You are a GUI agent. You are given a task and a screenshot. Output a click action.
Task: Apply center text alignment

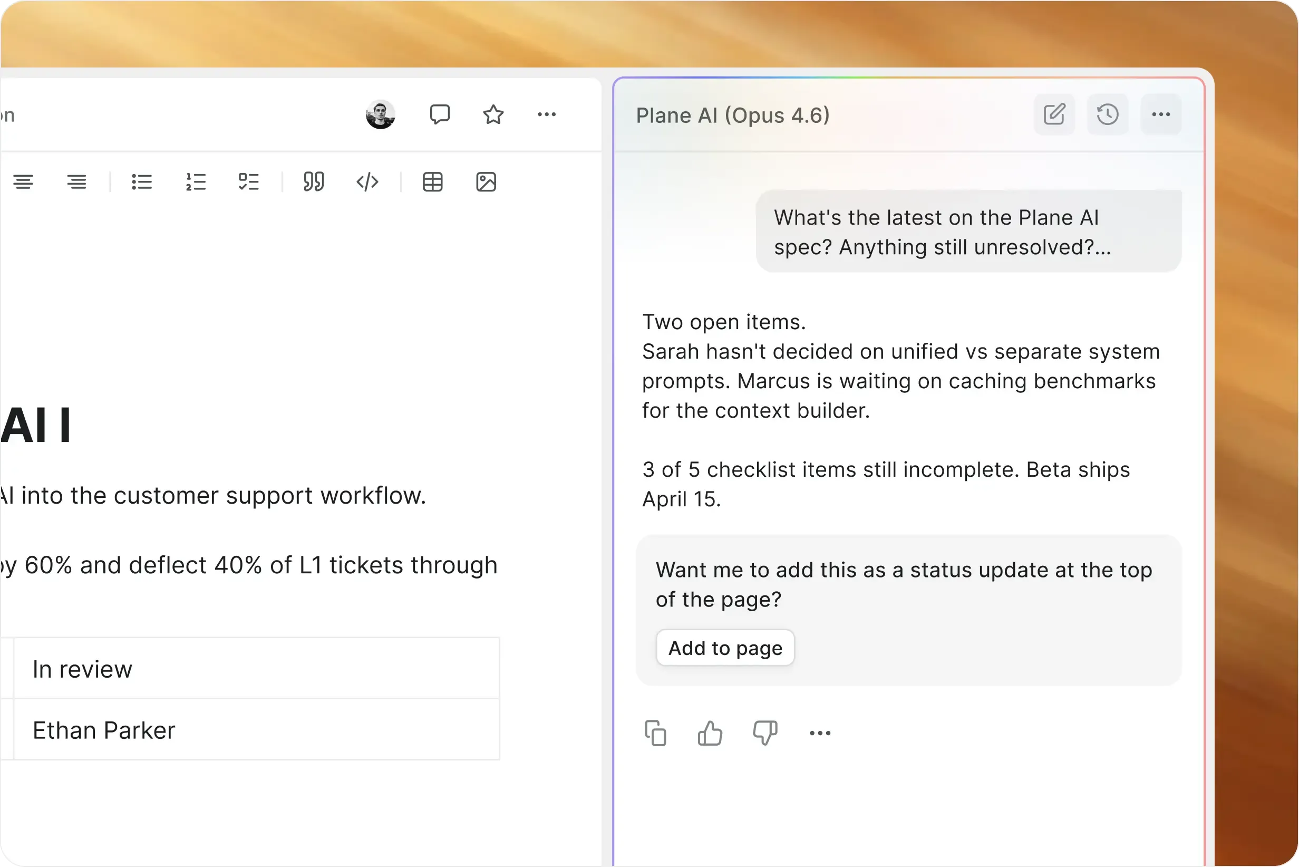tap(23, 182)
